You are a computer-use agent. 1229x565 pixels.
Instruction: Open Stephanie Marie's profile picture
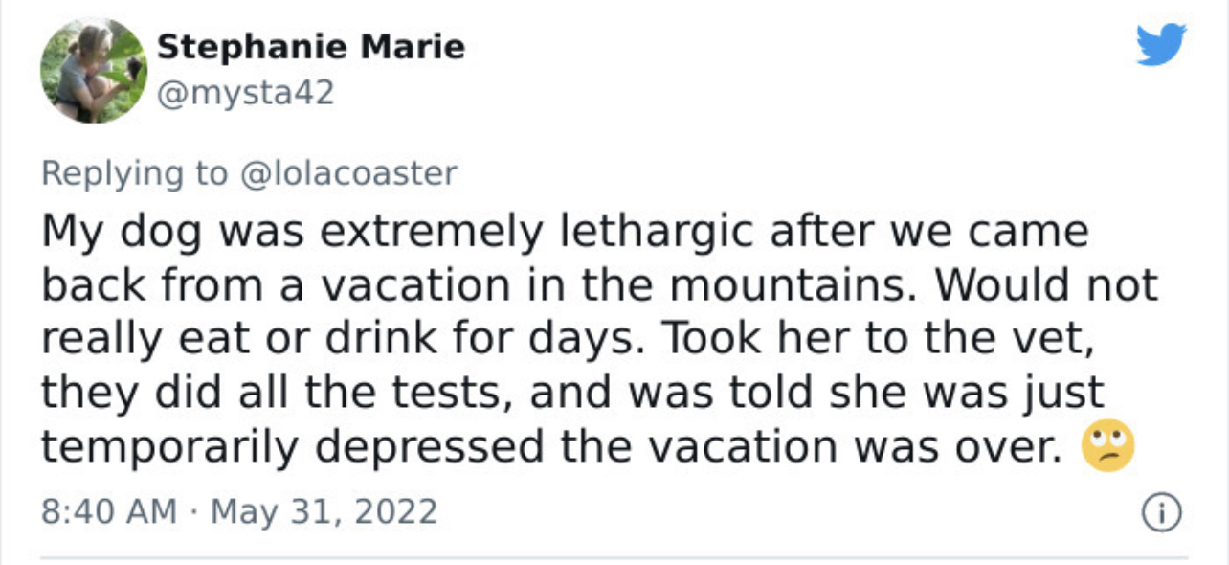point(93,70)
